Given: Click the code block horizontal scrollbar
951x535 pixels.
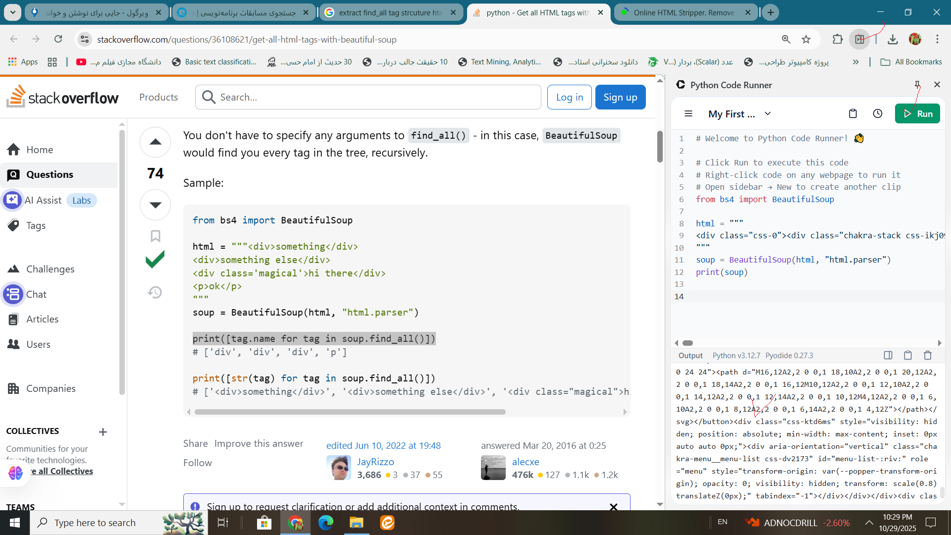Looking at the screenshot, I should click(350, 412).
